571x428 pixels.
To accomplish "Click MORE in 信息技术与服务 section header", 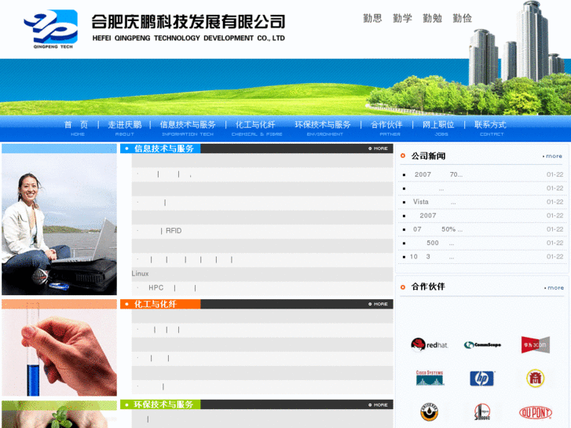I will coord(378,148).
